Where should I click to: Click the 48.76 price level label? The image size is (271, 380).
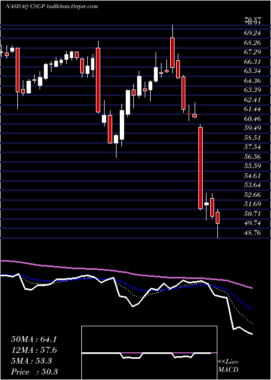click(253, 233)
